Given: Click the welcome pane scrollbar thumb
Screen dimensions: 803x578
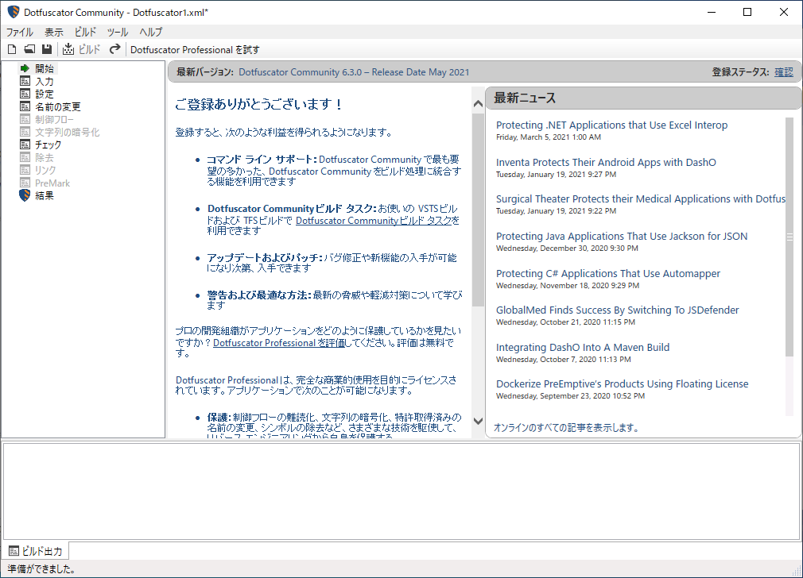Looking at the screenshot, I should tap(478, 210).
